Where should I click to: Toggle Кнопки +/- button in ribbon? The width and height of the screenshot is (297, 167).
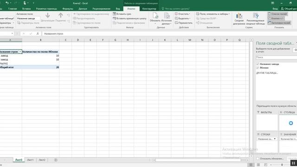(x=276, y=19)
